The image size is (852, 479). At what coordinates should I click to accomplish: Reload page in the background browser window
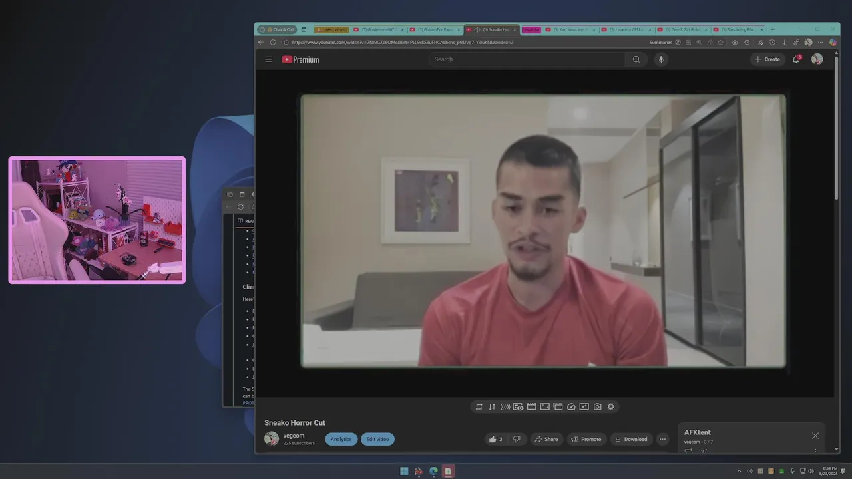point(240,207)
